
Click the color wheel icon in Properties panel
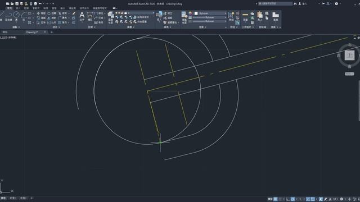(x=190, y=13)
